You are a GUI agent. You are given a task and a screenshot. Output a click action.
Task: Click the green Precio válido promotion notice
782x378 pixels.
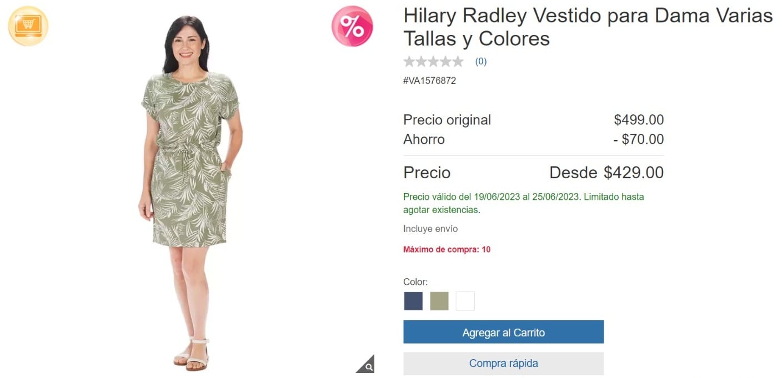[x=524, y=203]
